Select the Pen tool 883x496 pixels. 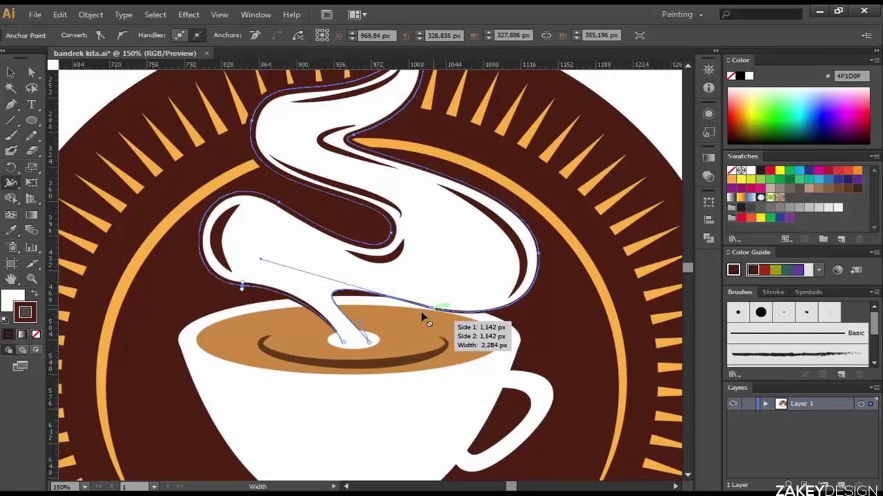[11, 104]
